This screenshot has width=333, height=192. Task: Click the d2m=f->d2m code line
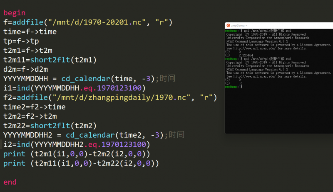pos(26,69)
